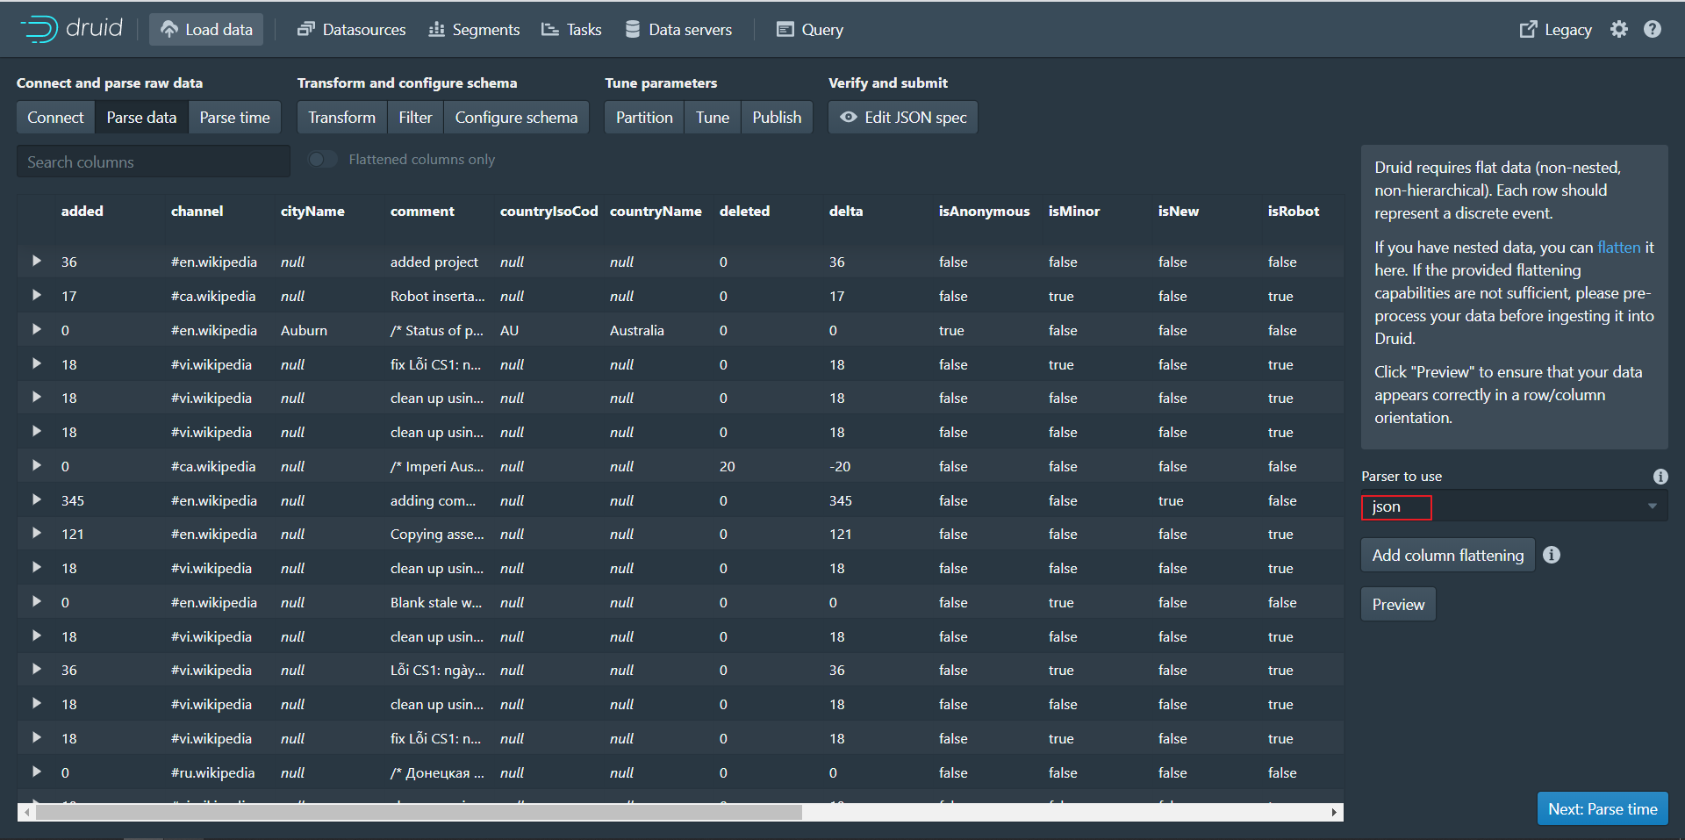Open the Publish step
Viewport: 1685px width, 840px height.
click(777, 117)
